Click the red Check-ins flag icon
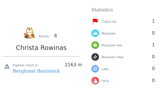The image size is (165, 97). pyautogui.click(x=95, y=22)
